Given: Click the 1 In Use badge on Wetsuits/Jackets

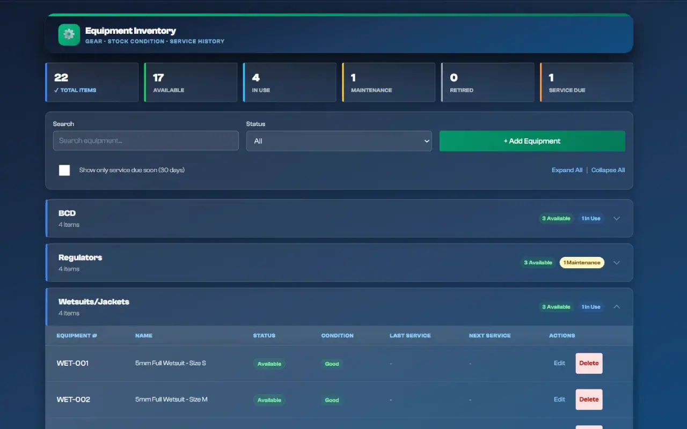Looking at the screenshot, I should pyautogui.click(x=591, y=307).
